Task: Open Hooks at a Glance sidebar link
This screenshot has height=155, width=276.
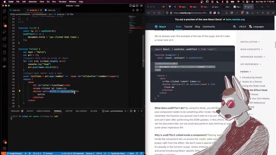Action: pos(252,81)
